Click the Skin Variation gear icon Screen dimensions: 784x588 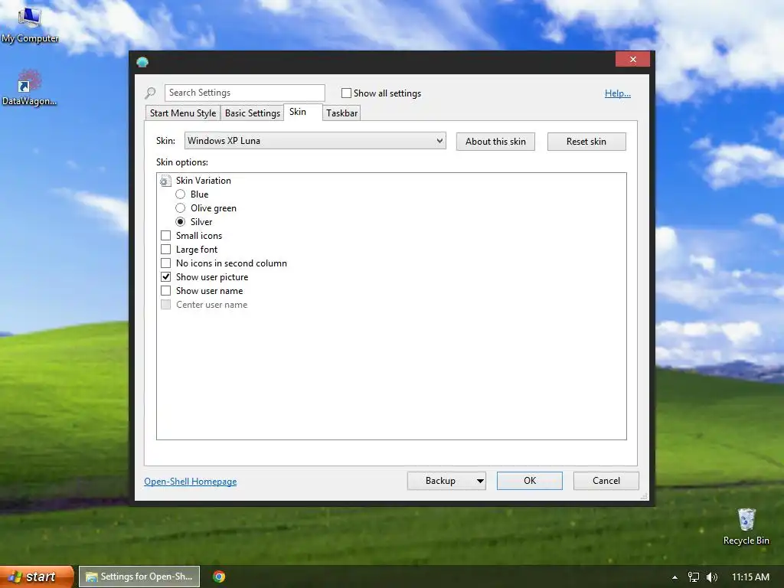pos(165,181)
